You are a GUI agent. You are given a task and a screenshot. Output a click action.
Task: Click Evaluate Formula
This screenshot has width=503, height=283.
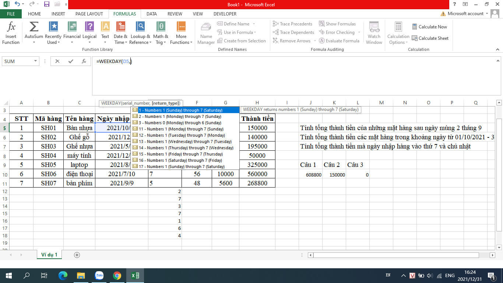[x=339, y=41]
